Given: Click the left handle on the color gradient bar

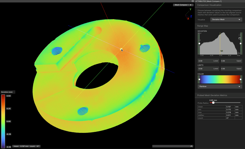Looking at the screenshot, I should tap(199, 79).
